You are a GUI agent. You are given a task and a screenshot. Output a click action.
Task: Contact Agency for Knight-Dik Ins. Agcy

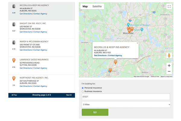(40, 32)
